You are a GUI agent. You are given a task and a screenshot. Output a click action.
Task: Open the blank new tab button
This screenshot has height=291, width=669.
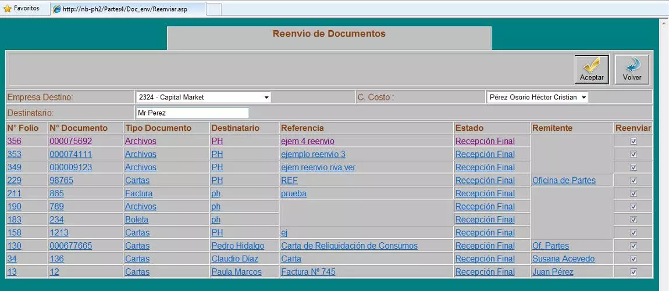click(x=213, y=9)
